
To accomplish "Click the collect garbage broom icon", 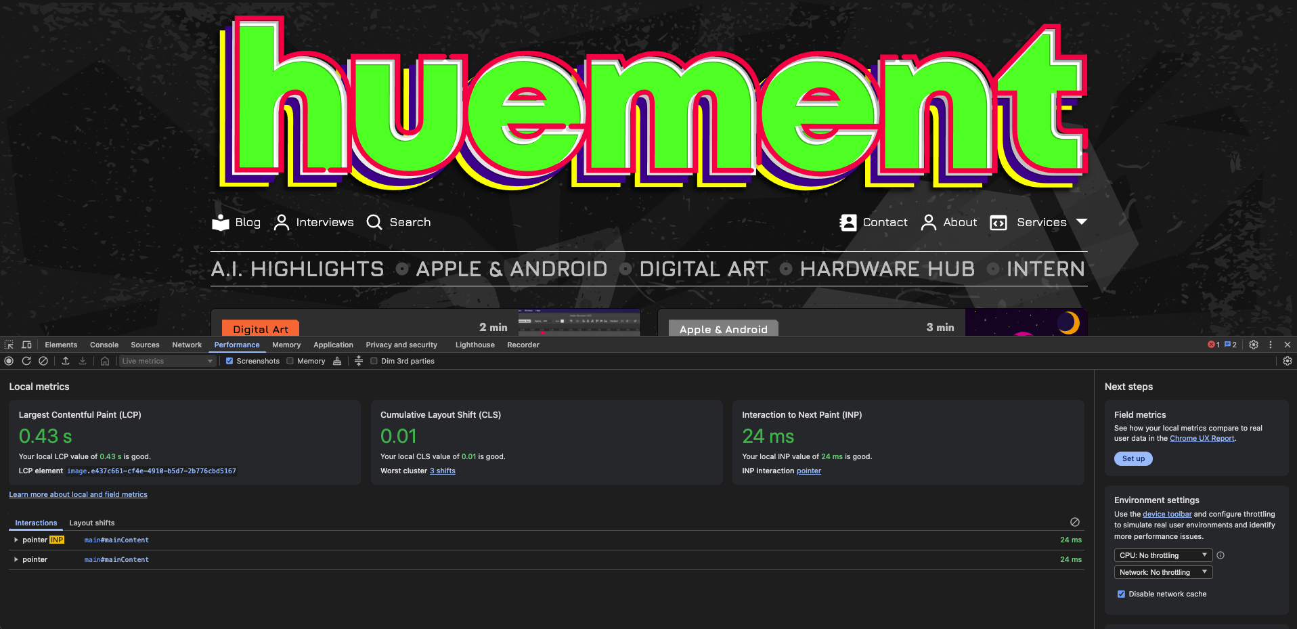I will [x=337, y=361].
